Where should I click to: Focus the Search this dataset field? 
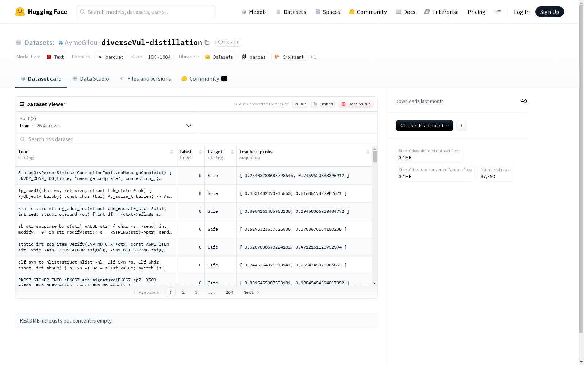click(x=196, y=139)
